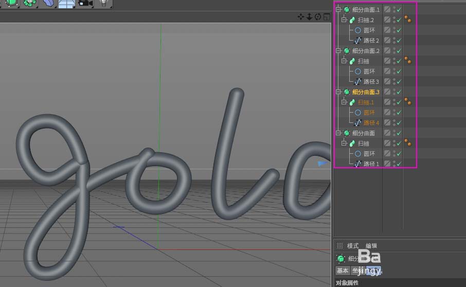Click the light bulb tool icon

104,4
